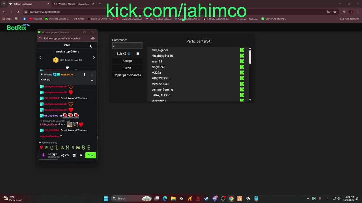
Task: Open Kick chat settings gear
Action: [81, 155]
